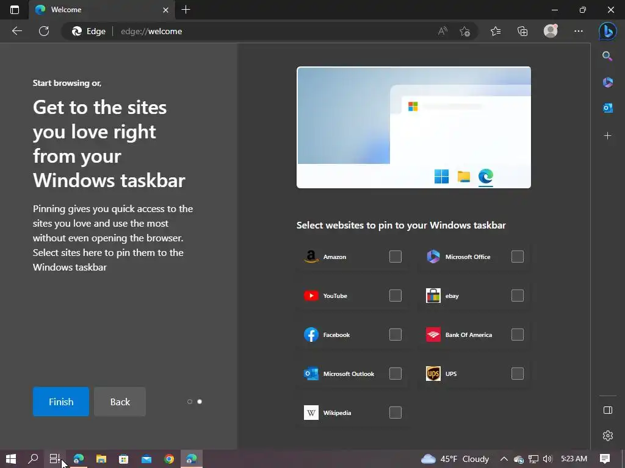
Task: Click the Microsoft Outlook site logo
Action: [311, 374]
